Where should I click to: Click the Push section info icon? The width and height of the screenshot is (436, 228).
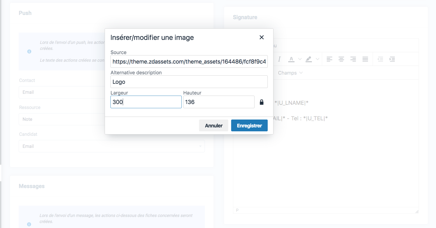(x=29, y=51)
